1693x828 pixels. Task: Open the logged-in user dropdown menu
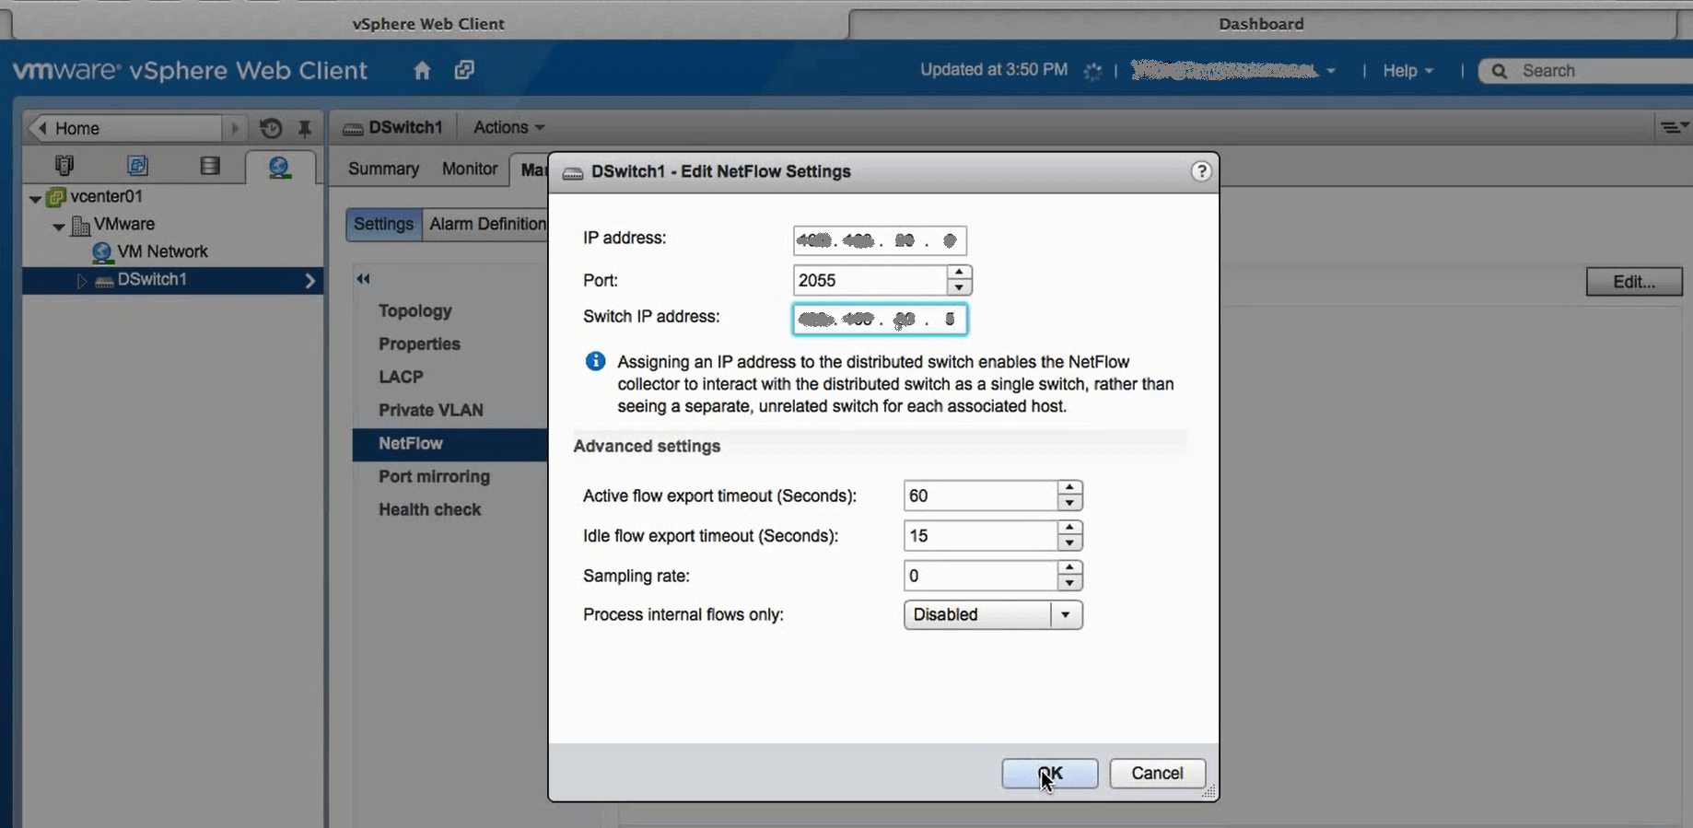pos(1233,71)
